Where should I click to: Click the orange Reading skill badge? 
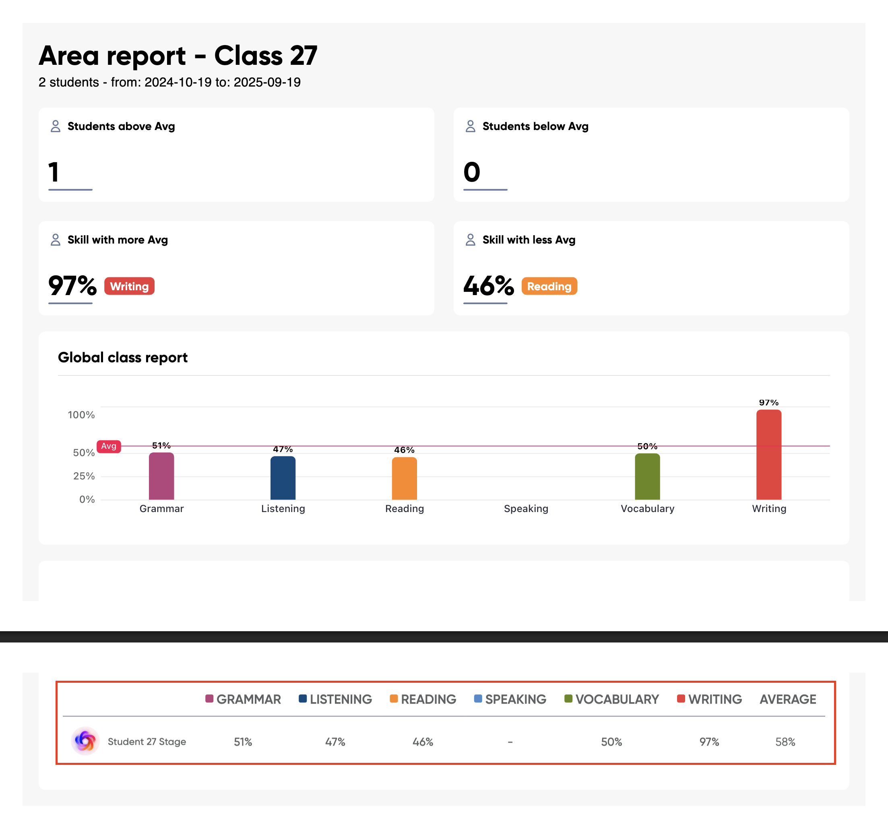point(549,286)
